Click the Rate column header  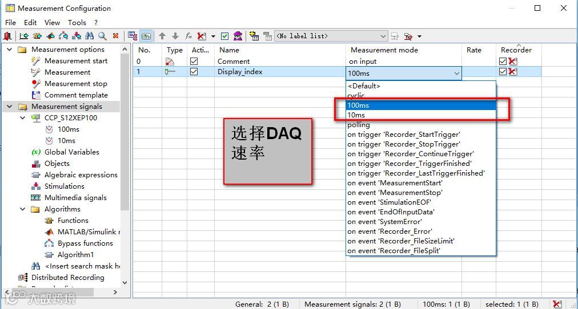(479, 50)
